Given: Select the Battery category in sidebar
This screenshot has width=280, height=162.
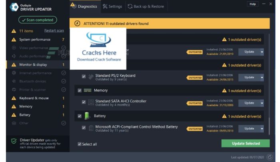Looking at the screenshot, I should click(x=38, y=115).
